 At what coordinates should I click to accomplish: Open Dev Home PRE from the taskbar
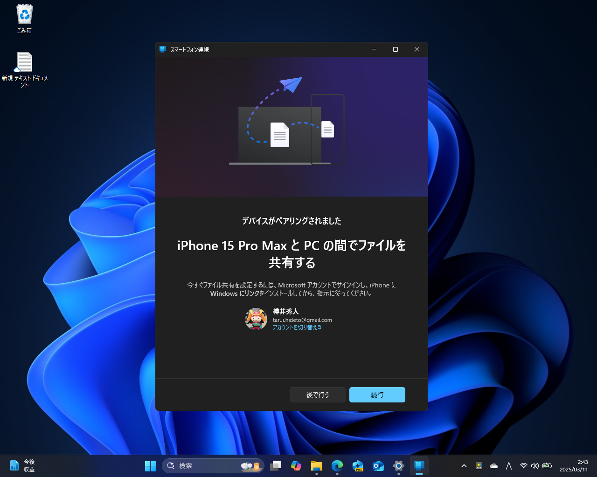[357, 465]
